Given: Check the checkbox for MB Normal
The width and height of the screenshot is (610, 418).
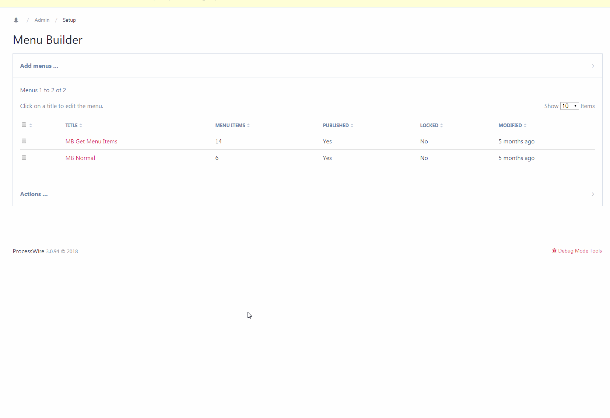Looking at the screenshot, I should pyautogui.click(x=24, y=157).
